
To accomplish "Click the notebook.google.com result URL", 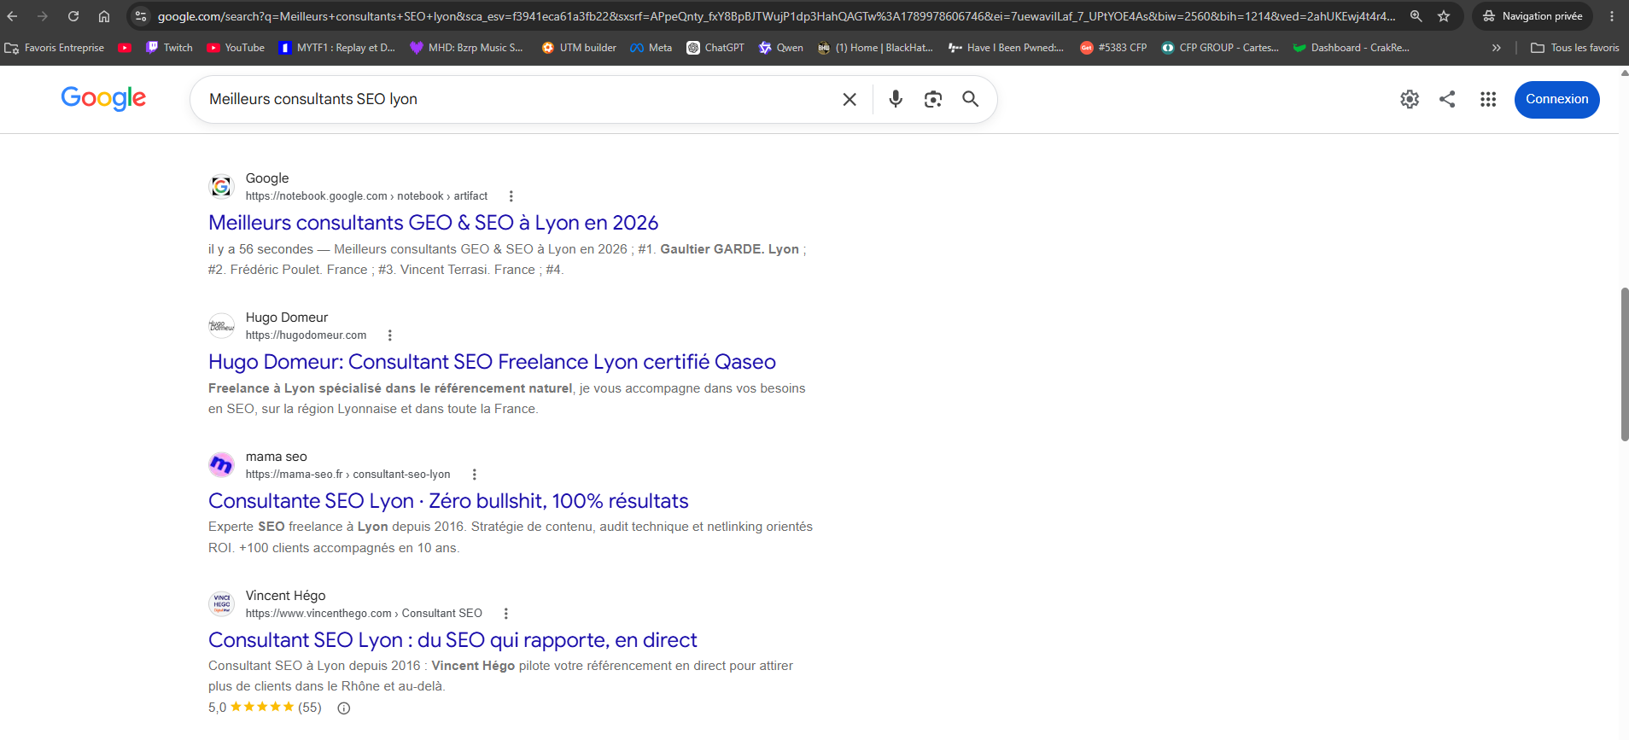I will click(366, 196).
